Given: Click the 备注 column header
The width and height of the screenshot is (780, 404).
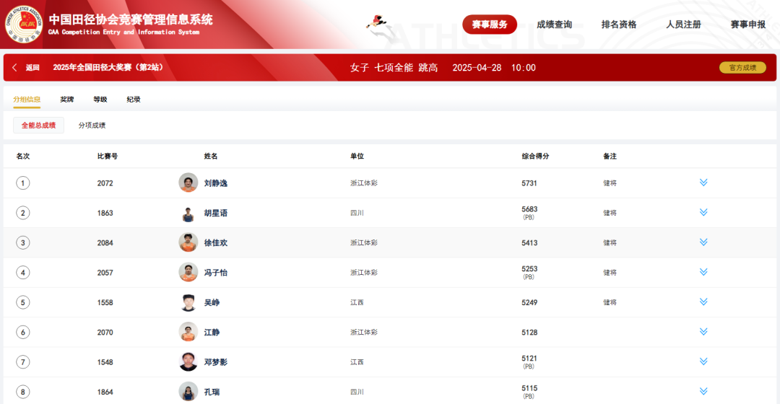Looking at the screenshot, I should (x=610, y=156).
